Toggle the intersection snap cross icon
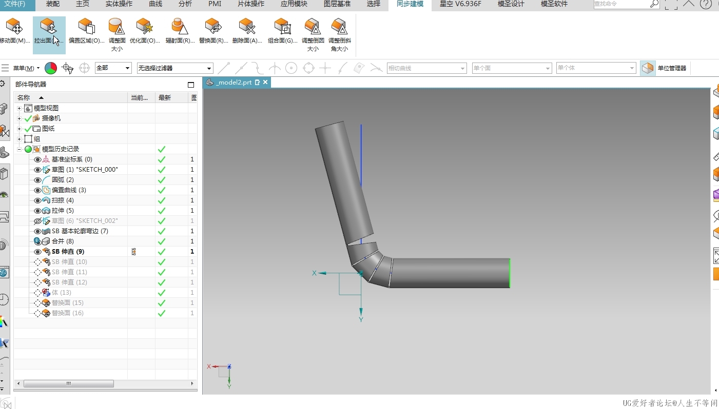This screenshot has height=409, width=719. (325, 68)
